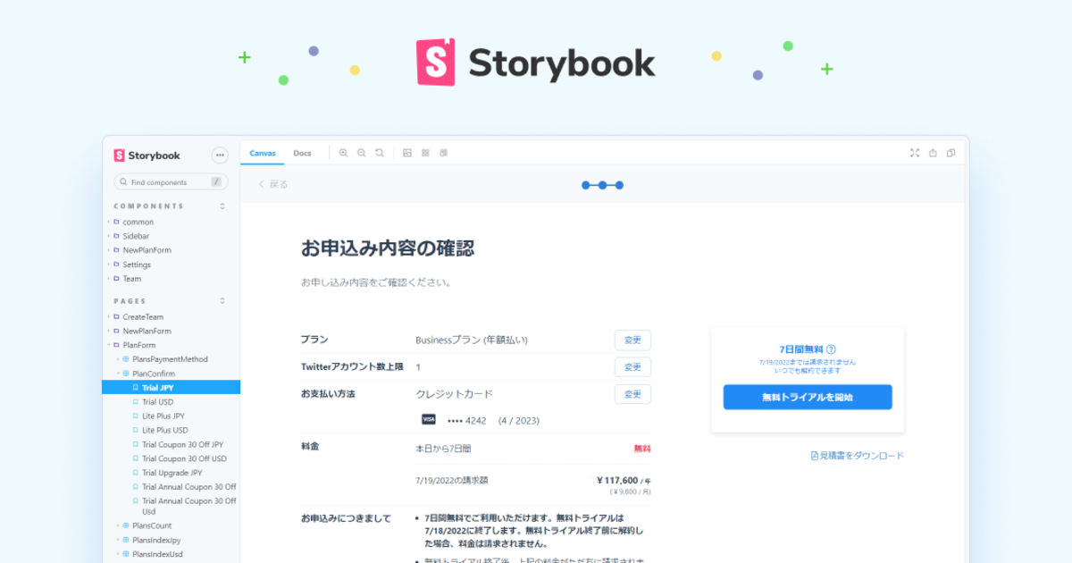
Task: Change the canvas background
Action: [407, 153]
